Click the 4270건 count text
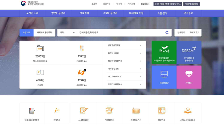Image resolution: width=224 pixels, height=127 pixels. pos(82,80)
